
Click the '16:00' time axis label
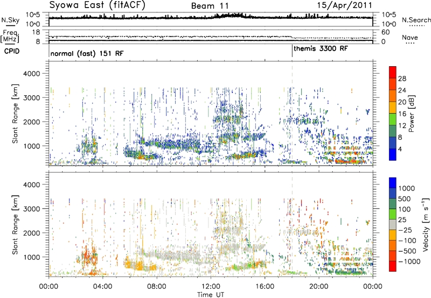point(265,287)
